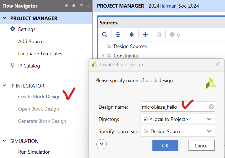Clear the Design name field
This screenshot has height=158, width=225.
[x=211, y=107]
